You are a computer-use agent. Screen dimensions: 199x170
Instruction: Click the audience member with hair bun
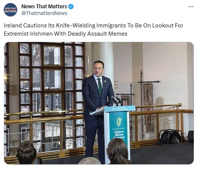26,153
